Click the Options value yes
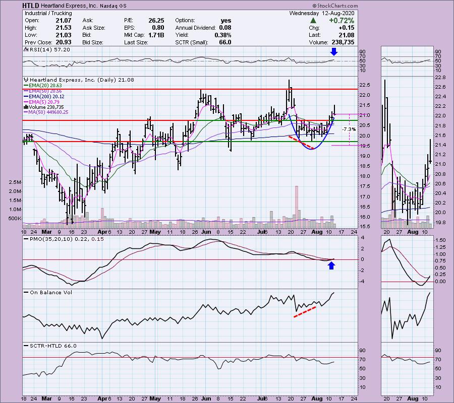Screen dimensions: 454x403 [226, 21]
